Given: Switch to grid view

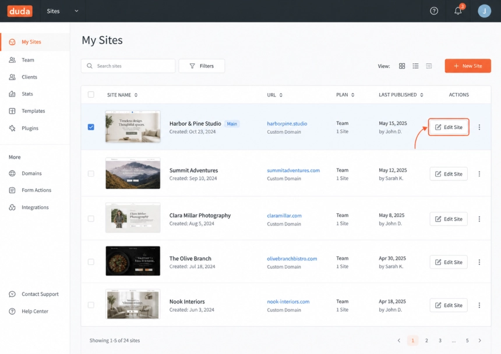Looking at the screenshot, I should point(402,66).
